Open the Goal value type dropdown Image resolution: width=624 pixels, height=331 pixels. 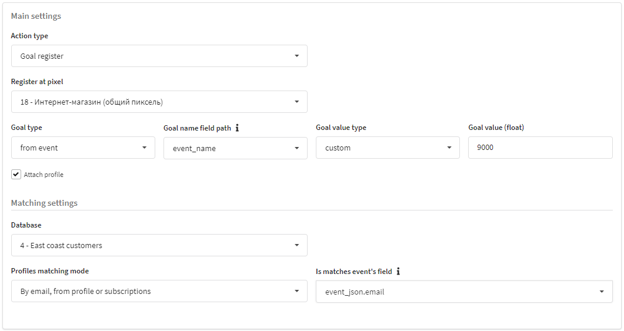pyautogui.click(x=388, y=148)
